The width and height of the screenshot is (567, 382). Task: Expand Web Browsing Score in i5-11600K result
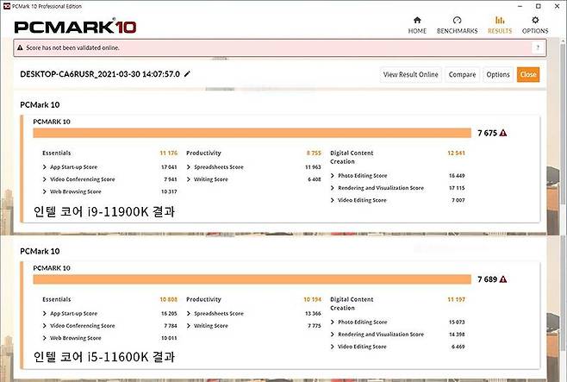click(x=45, y=338)
